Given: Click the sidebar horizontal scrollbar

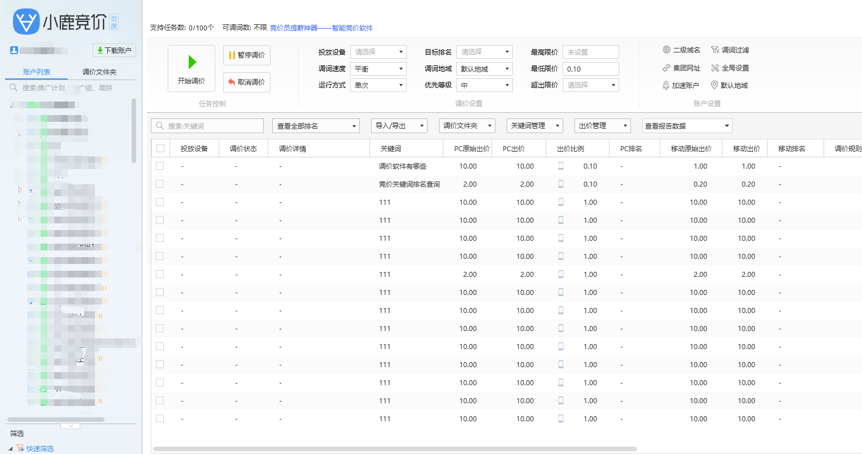Looking at the screenshot, I should click(55, 420).
